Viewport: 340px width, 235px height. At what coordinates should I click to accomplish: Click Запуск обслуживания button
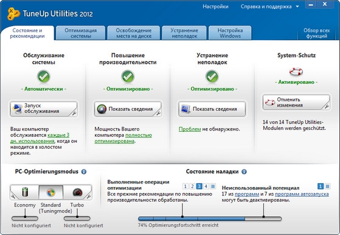[x=44, y=109]
